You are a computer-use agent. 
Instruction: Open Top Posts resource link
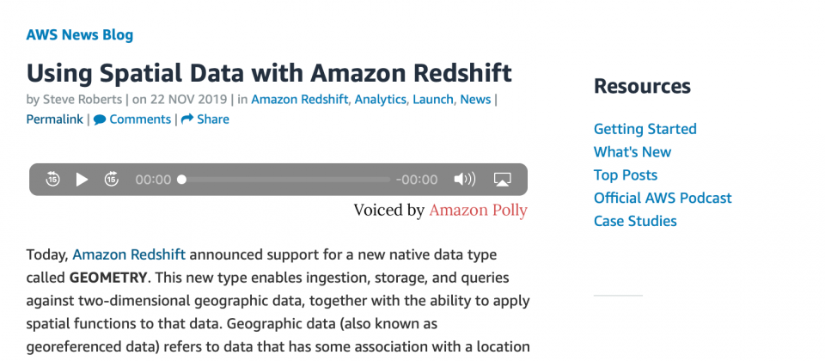click(626, 174)
